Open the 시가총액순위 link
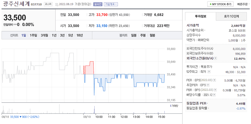The height and width of the screenshot is (124, 251). 195,30
